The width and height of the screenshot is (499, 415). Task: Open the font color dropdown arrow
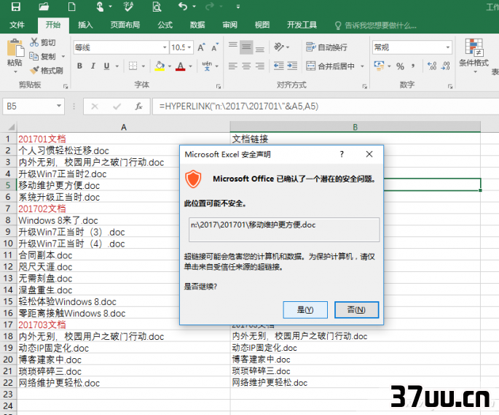coord(190,66)
